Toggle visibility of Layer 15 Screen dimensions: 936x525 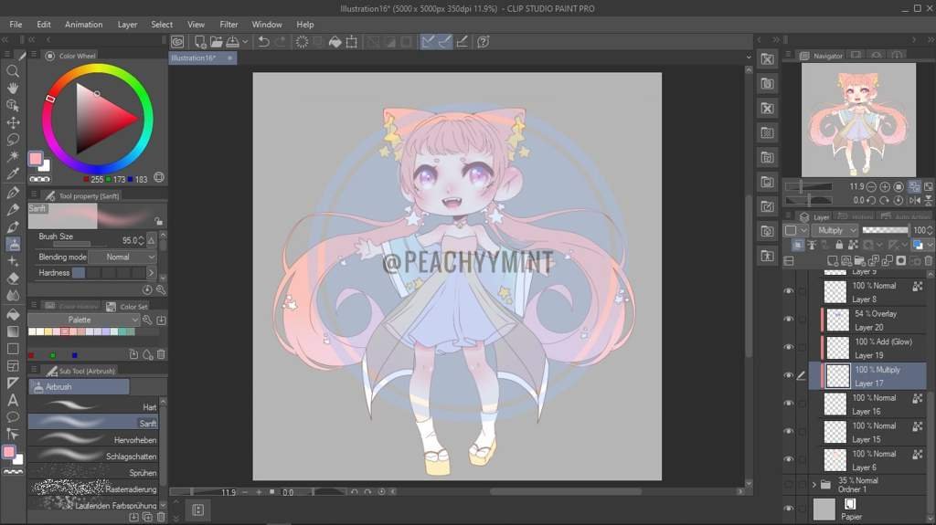(x=789, y=431)
